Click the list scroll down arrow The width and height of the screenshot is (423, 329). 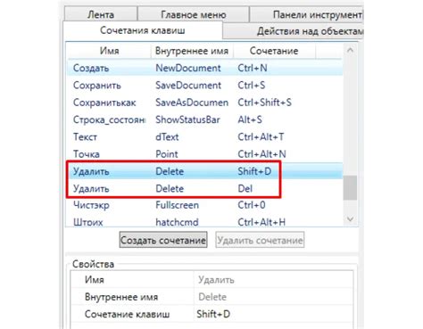click(x=350, y=219)
